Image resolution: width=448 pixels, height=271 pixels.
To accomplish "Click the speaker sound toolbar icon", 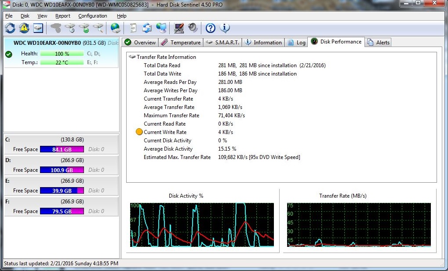I will click(x=193, y=28).
